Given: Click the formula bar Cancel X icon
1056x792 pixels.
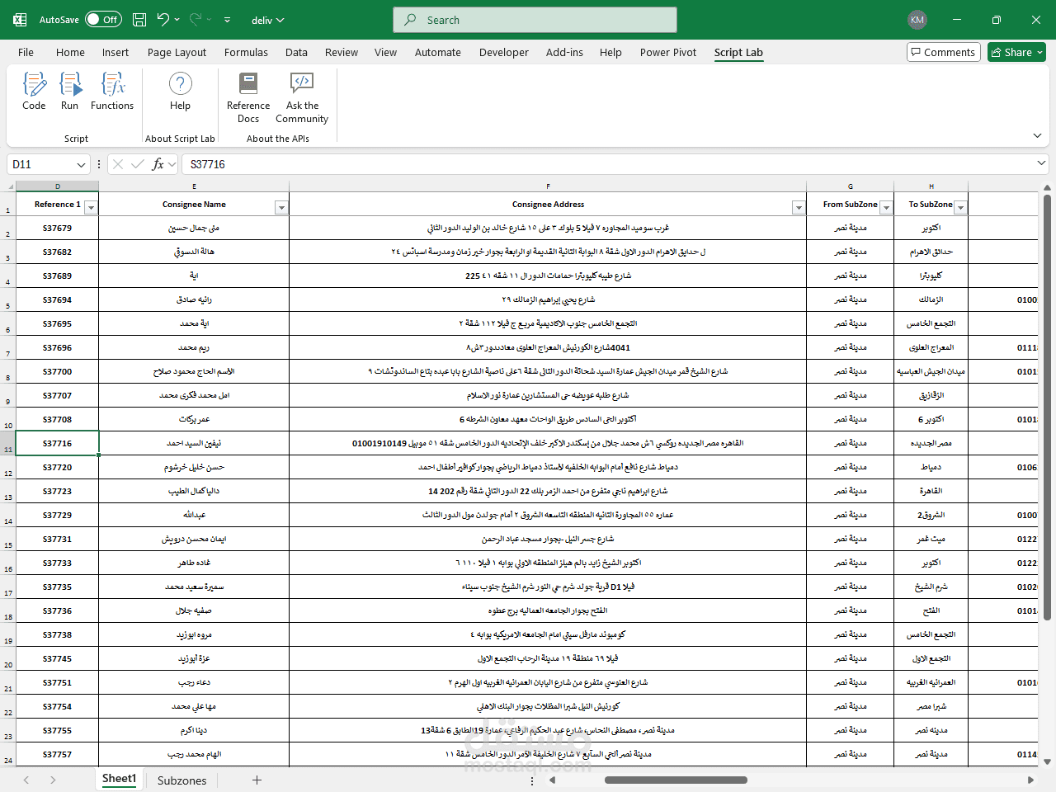Looking at the screenshot, I should [118, 164].
